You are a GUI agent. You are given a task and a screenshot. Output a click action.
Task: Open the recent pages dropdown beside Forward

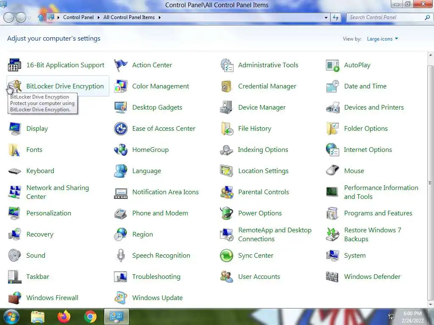30,18
